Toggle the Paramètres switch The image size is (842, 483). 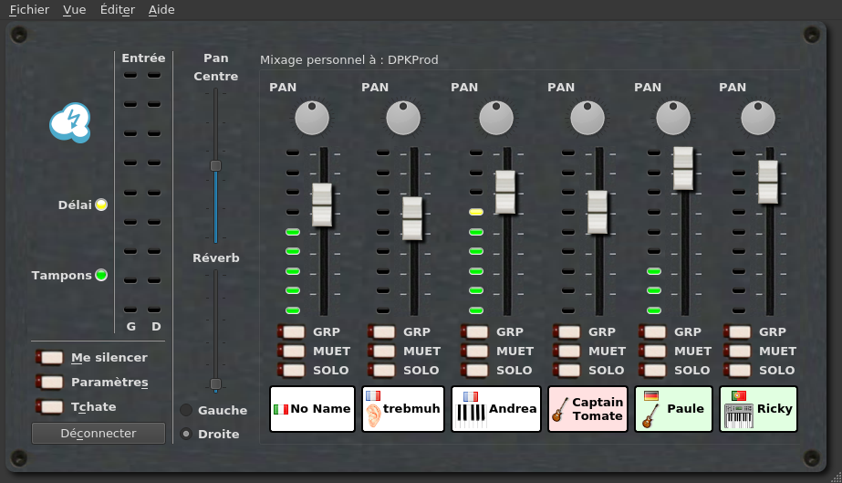coord(50,382)
